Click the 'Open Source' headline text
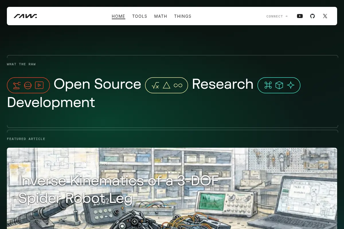This screenshot has height=229, width=344. tap(97, 84)
